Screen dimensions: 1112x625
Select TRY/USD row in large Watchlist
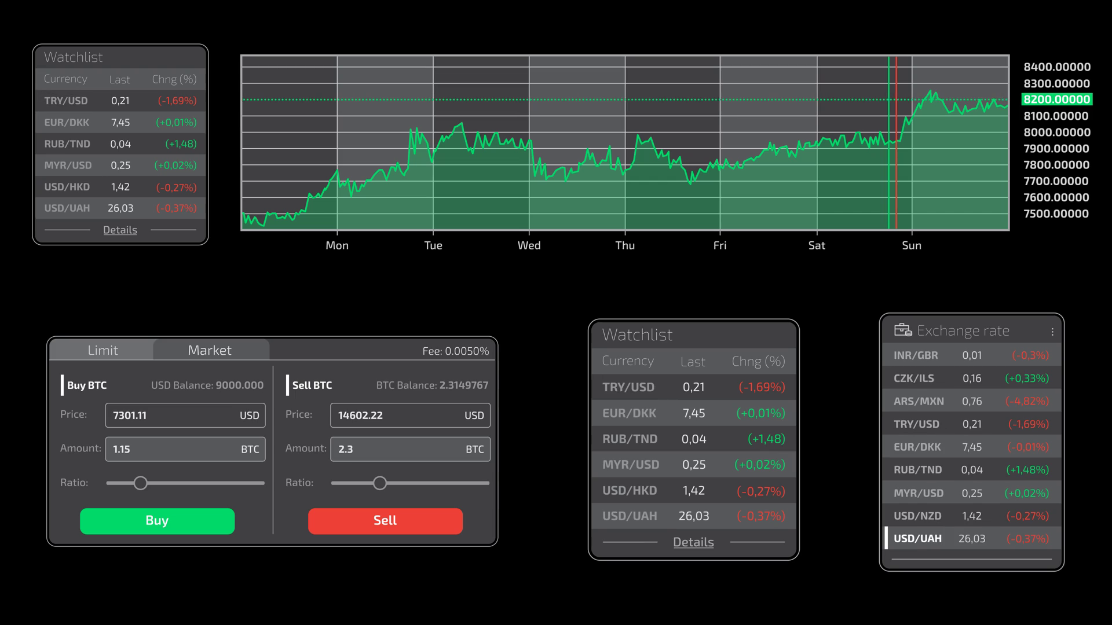(693, 387)
